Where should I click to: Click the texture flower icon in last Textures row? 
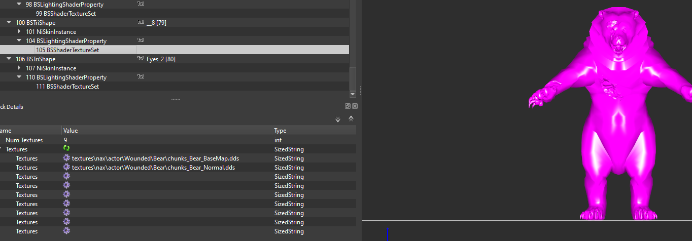pos(66,231)
